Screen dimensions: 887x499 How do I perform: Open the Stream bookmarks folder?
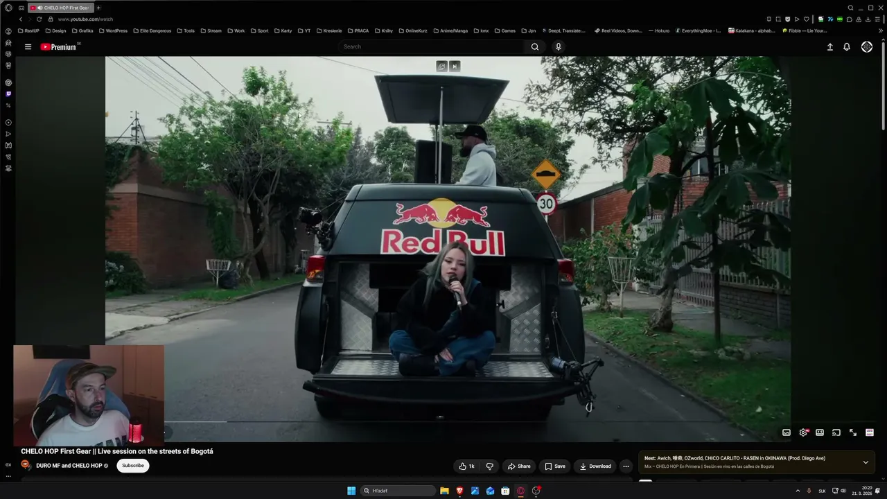[x=211, y=30]
